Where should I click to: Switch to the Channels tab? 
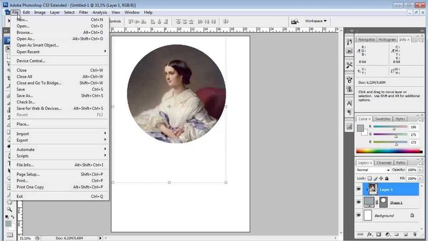384,163
